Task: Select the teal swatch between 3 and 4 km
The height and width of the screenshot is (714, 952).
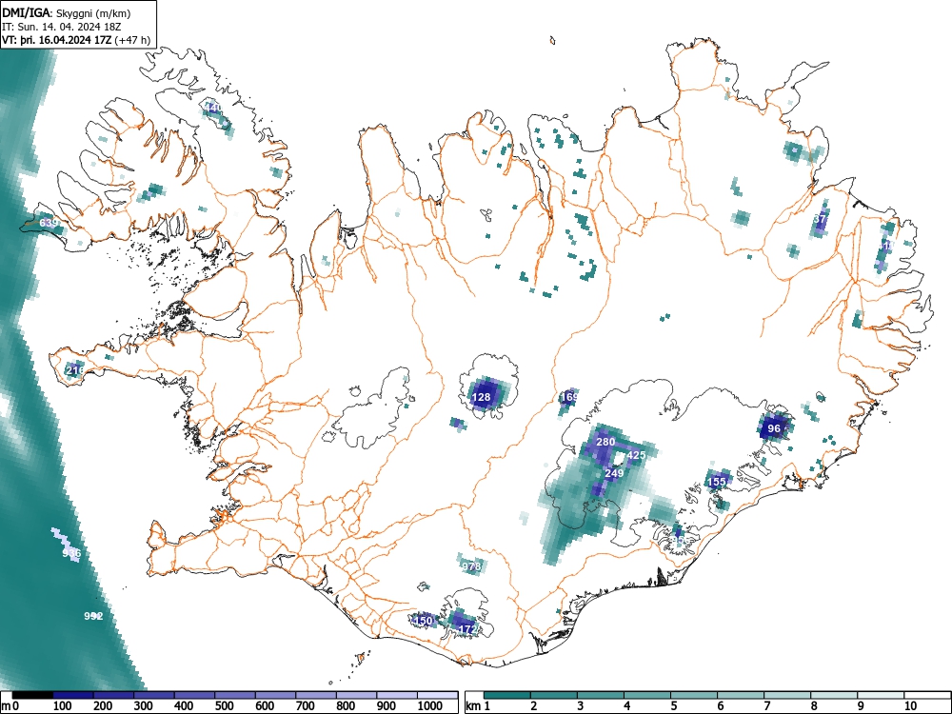Action: tap(601, 695)
